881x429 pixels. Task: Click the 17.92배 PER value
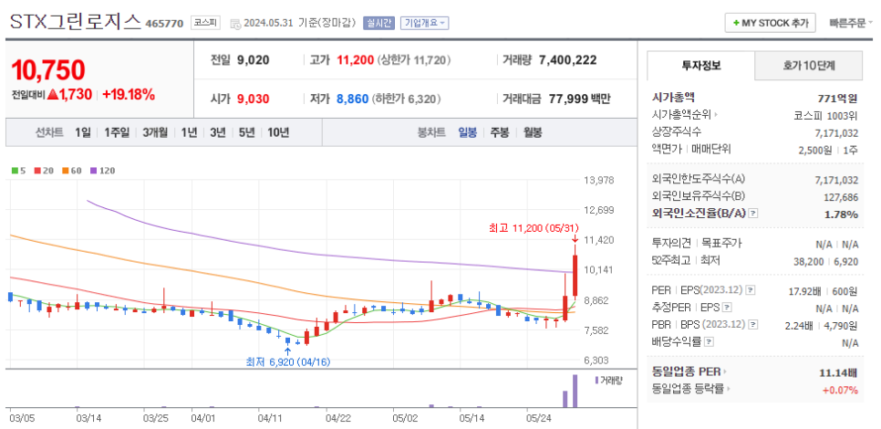pos(804,291)
